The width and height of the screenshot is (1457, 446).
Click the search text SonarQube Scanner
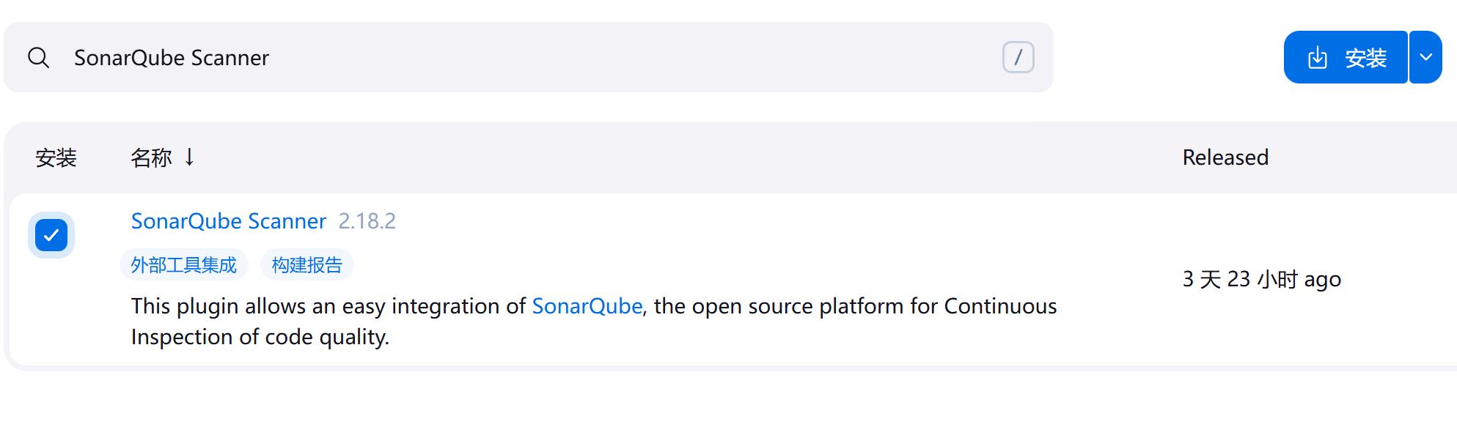(x=172, y=58)
